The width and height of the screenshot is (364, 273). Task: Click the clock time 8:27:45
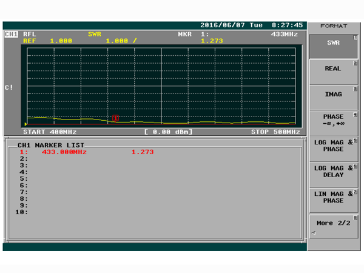pos(288,25)
